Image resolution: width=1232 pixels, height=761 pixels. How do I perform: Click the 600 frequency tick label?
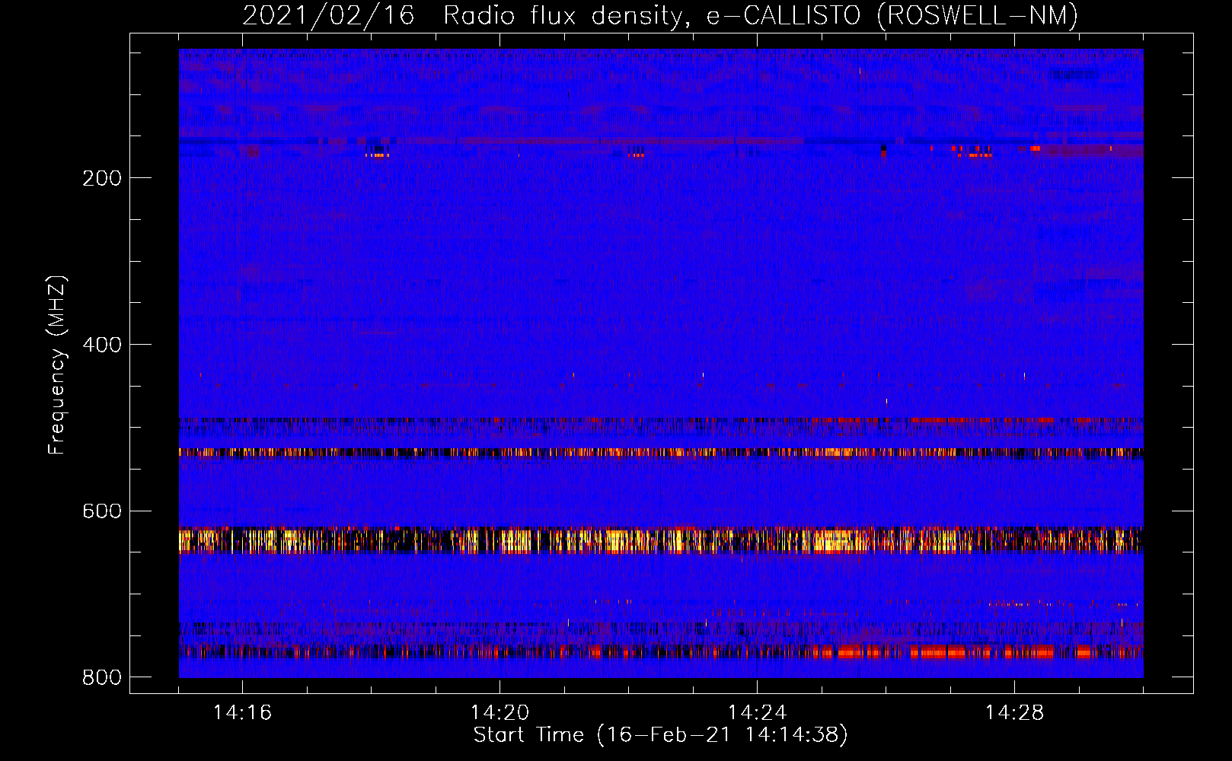tap(102, 511)
